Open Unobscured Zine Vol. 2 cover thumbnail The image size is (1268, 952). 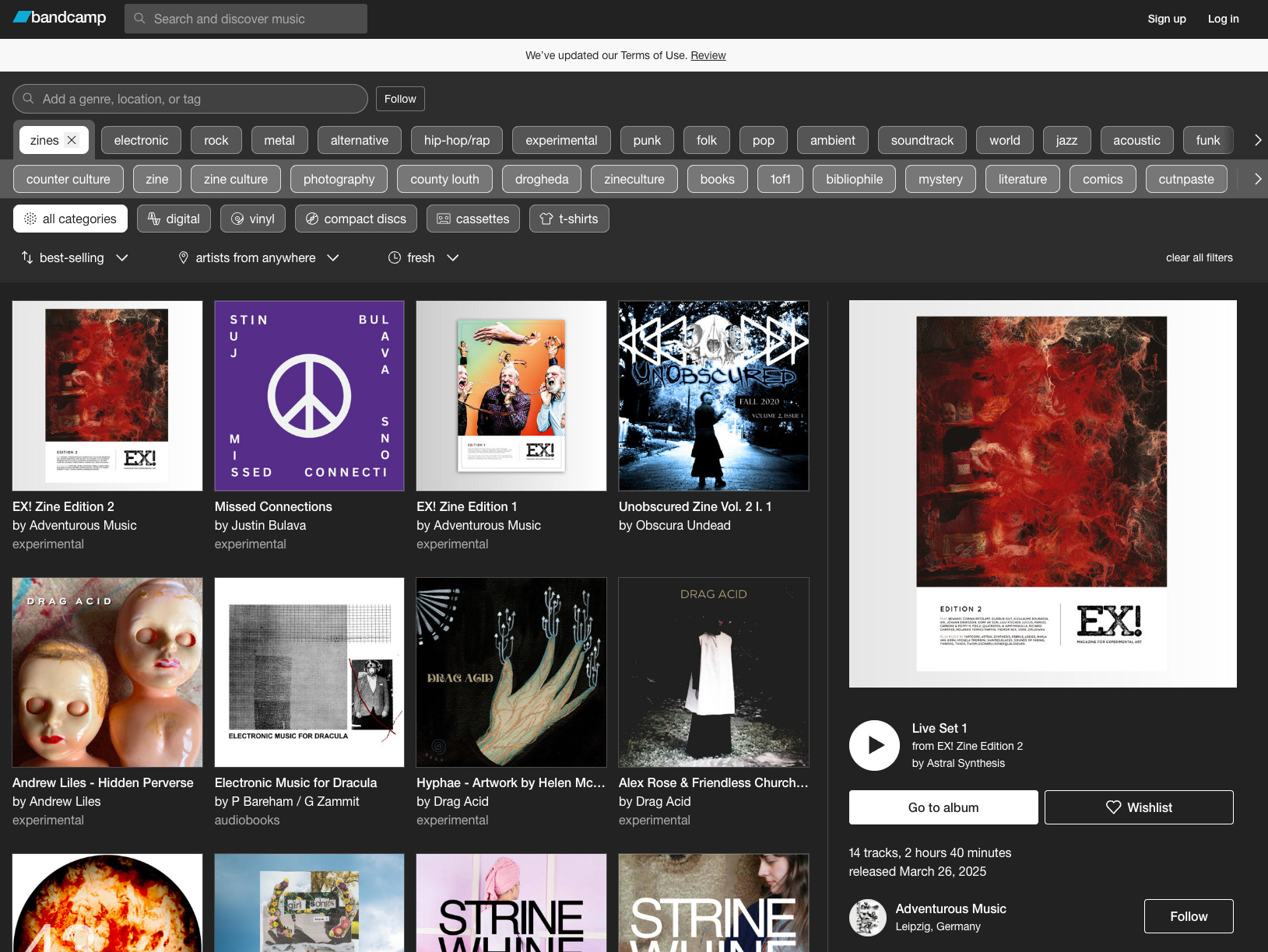[714, 396]
